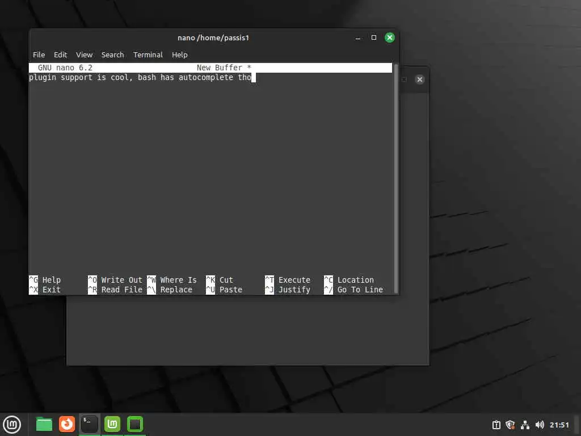The width and height of the screenshot is (581, 436).
Task: Open the View menu
Action: [x=84, y=55]
